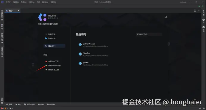
Task: Click the error count in status bar
Action: (x=2, y=109)
